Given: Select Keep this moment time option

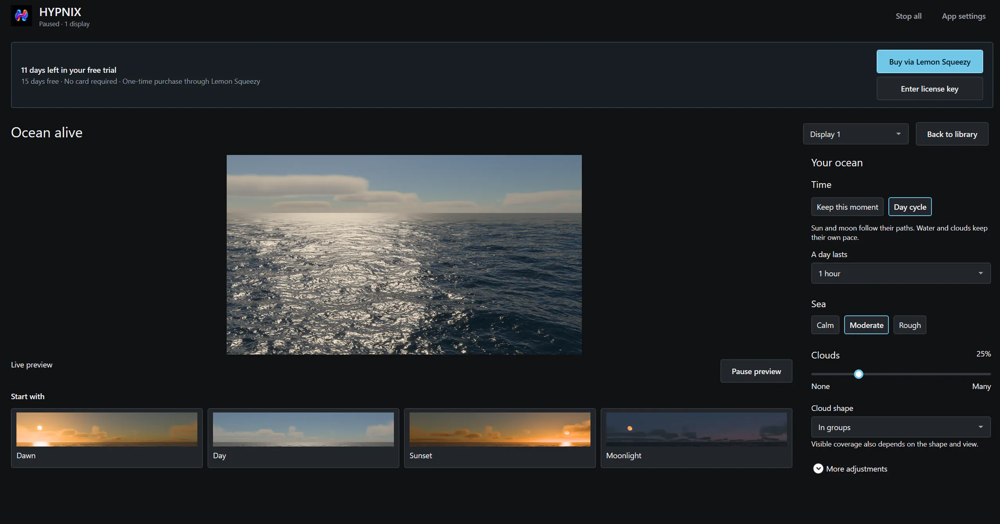Looking at the screenshot, I should (847, 207).
